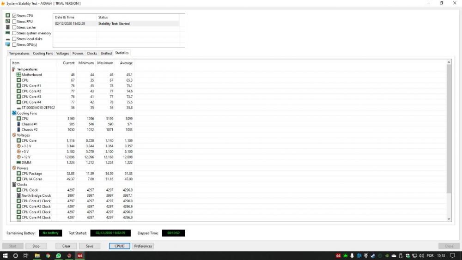
Task: Click the DIMM memory module icon
Action: (x=18, y=163)
